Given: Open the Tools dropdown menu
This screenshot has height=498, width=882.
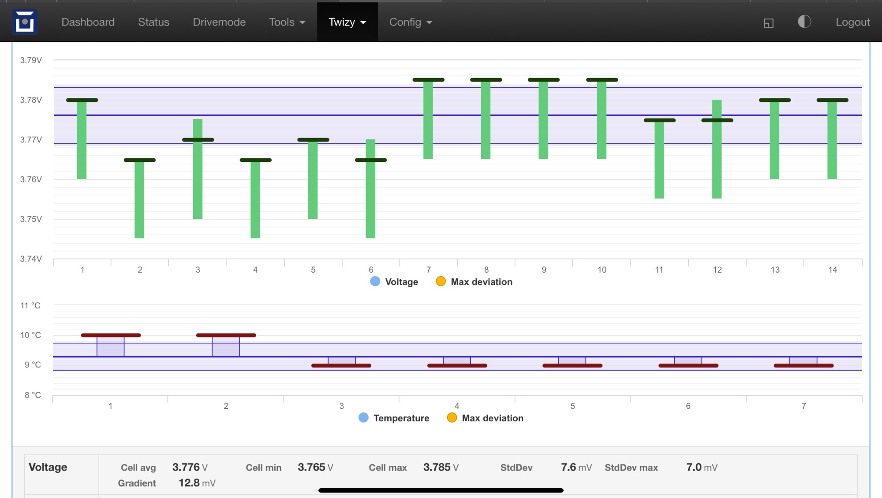Looking at the screenshot, I should 287,22.
